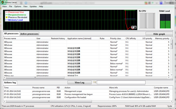Click process list scroll up arrow
Image resolution: width=176 pixels, height=109 pixels.
(172, 38)
